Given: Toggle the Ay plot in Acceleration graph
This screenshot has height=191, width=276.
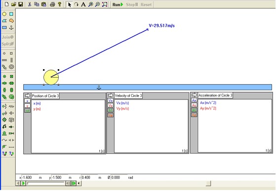Looking at the screenshot, I should pos(194,105).
